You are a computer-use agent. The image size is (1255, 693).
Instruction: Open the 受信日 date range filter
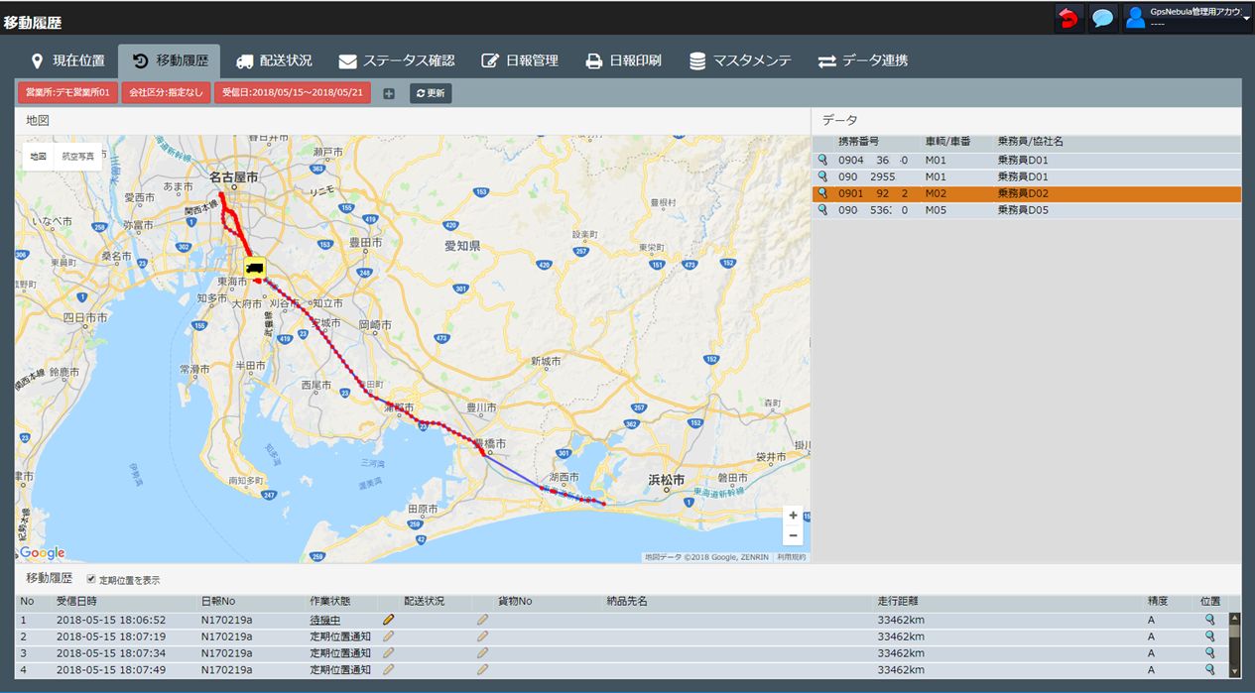tap(293, 93)
